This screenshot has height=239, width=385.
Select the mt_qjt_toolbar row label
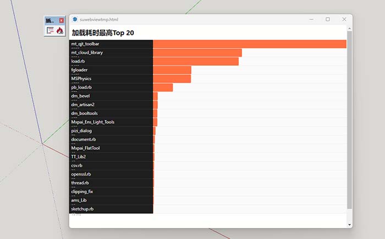pyautogui.click(x=85, y=44)
